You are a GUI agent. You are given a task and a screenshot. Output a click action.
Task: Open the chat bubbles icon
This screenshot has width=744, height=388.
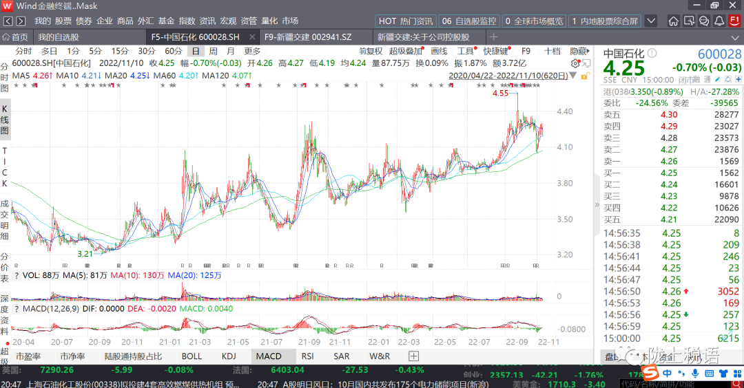pos(704,21)
